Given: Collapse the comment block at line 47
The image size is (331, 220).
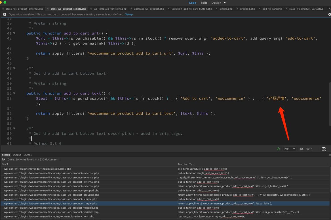Looking at the screenshot, I should (14, 68).
